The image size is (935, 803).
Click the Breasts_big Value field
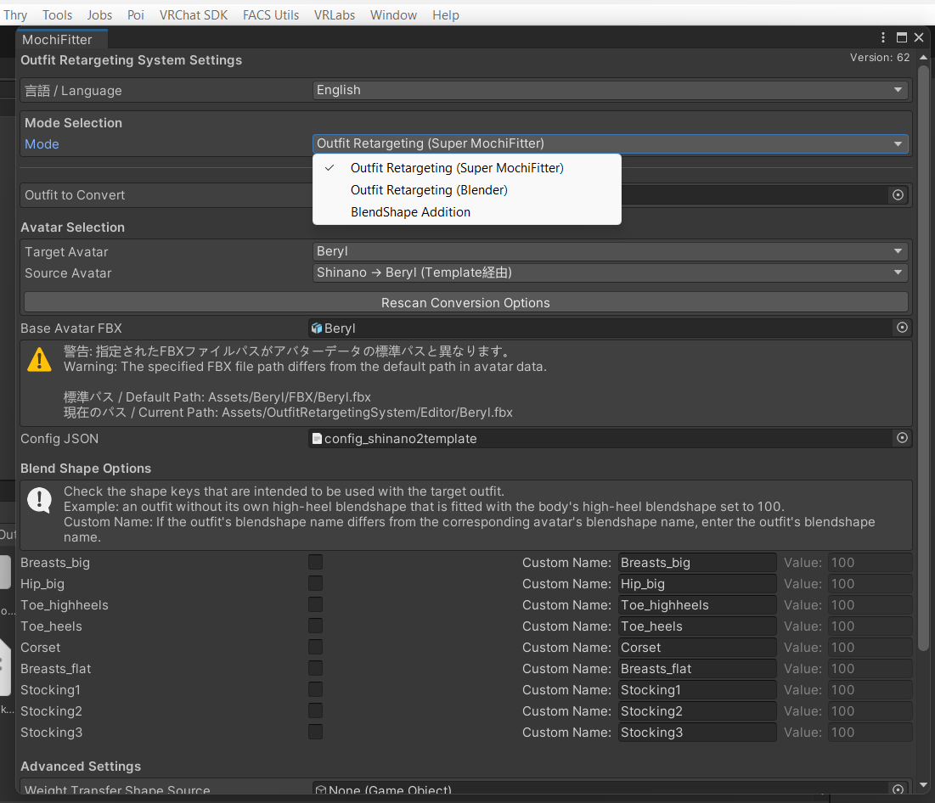[x=870, y=563]
